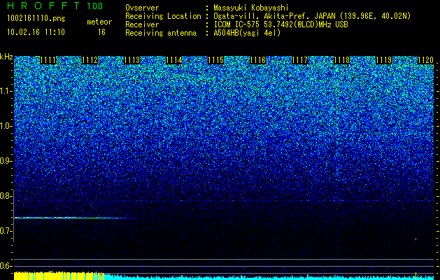The width and height of the screenshot is (440, 280).
Task: Click the filename 1002161110.png
Action: [36, 18]
